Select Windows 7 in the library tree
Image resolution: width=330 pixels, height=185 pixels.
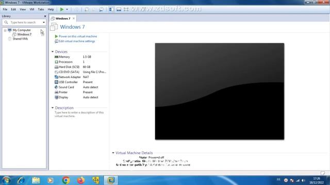pos(24,34)
